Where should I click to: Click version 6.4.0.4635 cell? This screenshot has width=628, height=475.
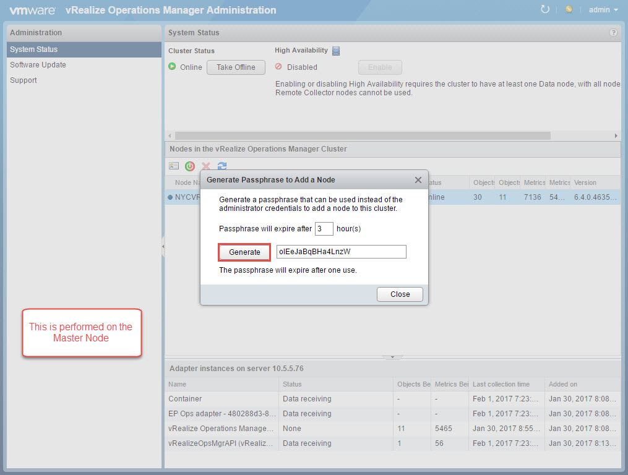(x=595, y=197)
